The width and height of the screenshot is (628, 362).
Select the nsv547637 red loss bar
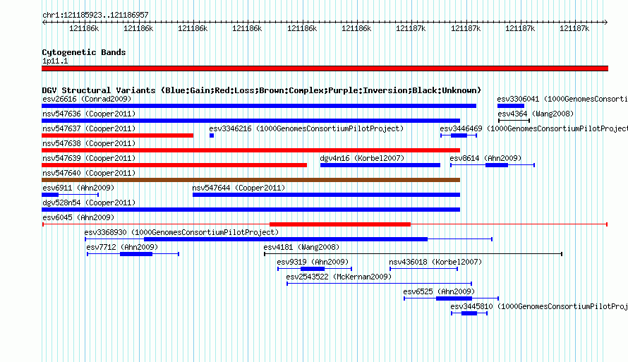tap(117, 135)
